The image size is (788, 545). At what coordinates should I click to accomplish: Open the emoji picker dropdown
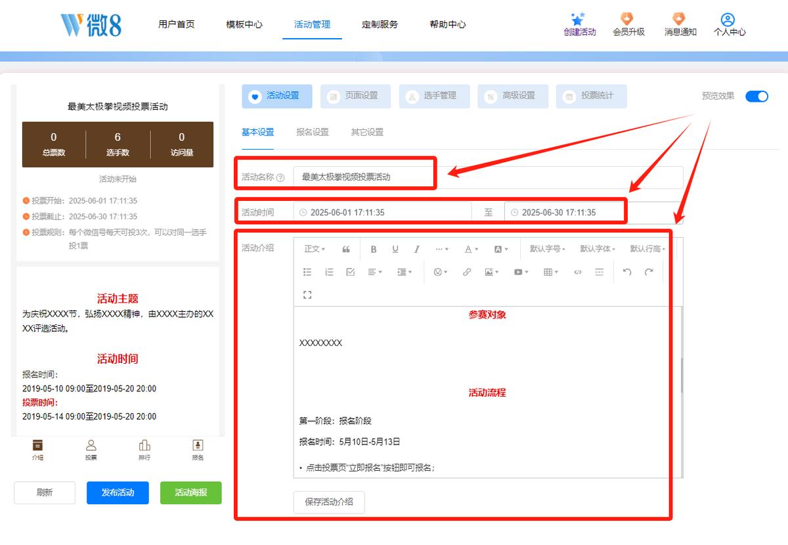point(441,272)
